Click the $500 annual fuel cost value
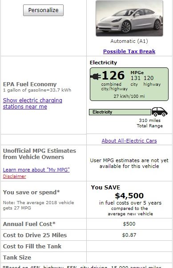 (129, 224)
